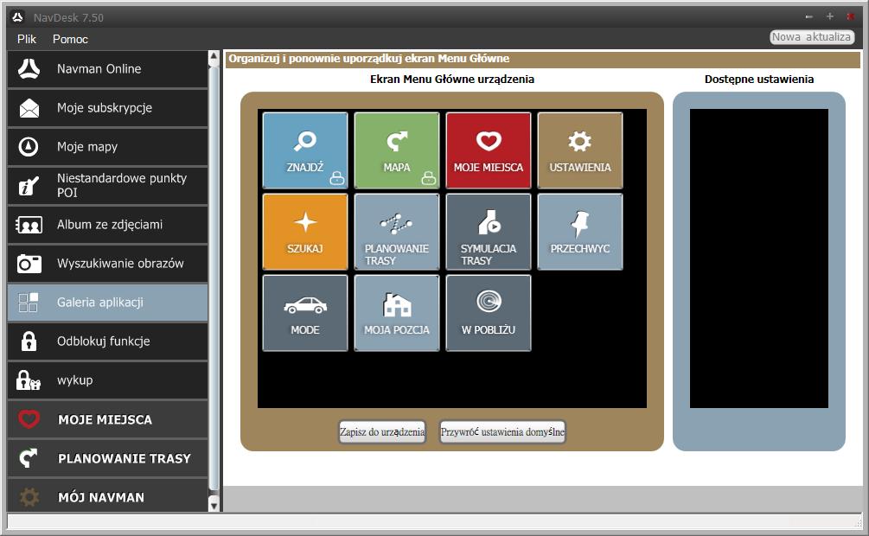This screenshot has height=536, width=869.
Task: Click the Nowa aktualiza button
Action: [812, 37]
